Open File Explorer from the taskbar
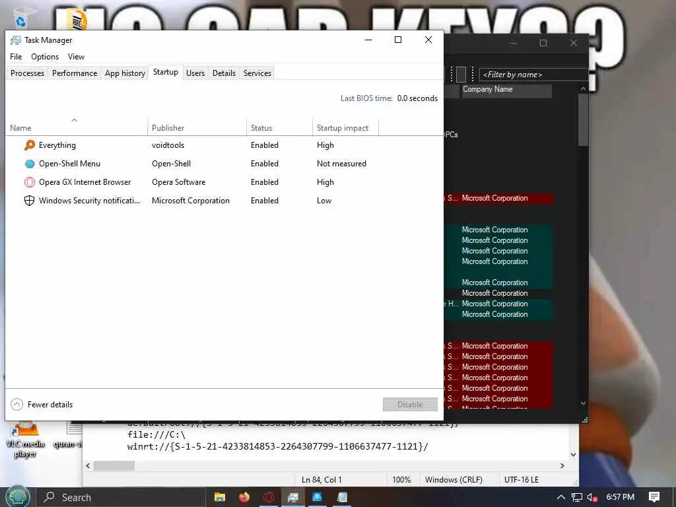Image resolution: width=676 pixels, height=507 pixels. 220,497
